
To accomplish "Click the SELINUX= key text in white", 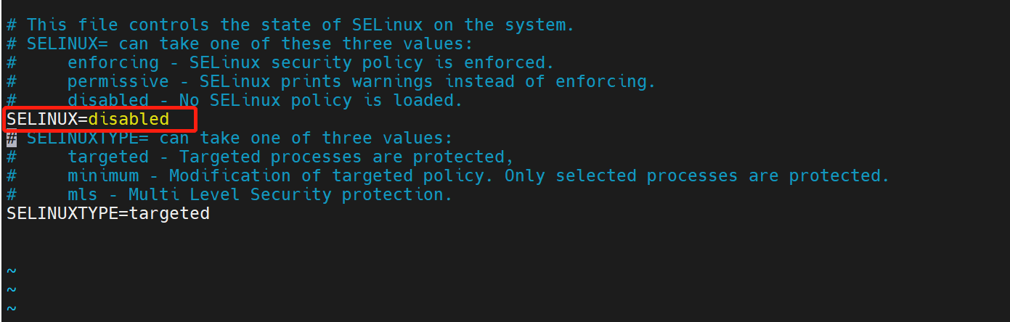I will click(47, 119).
